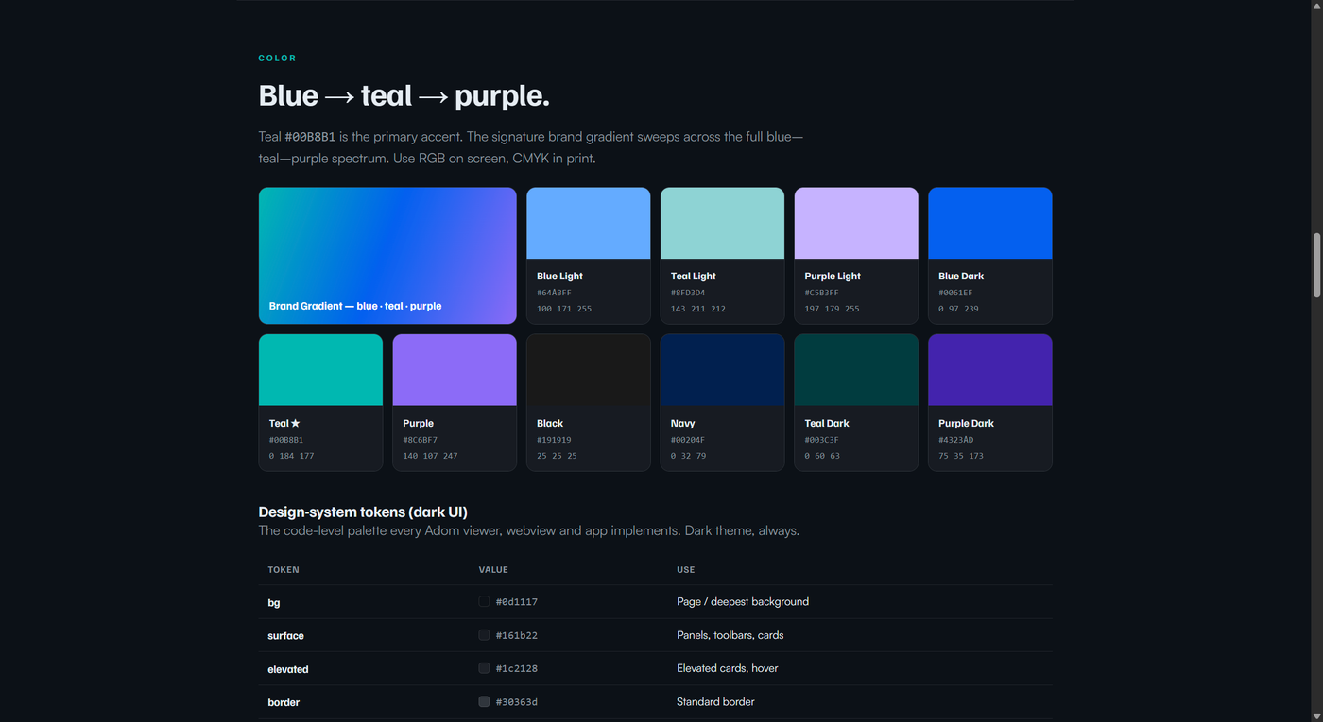The width and height of the screenshot is (1323, 722).
Task: Select the Blue Dark color swatch
Action: [x=990, y=256]
